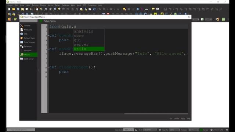Choose 'server' from autocomplete list

pos(89,44)
